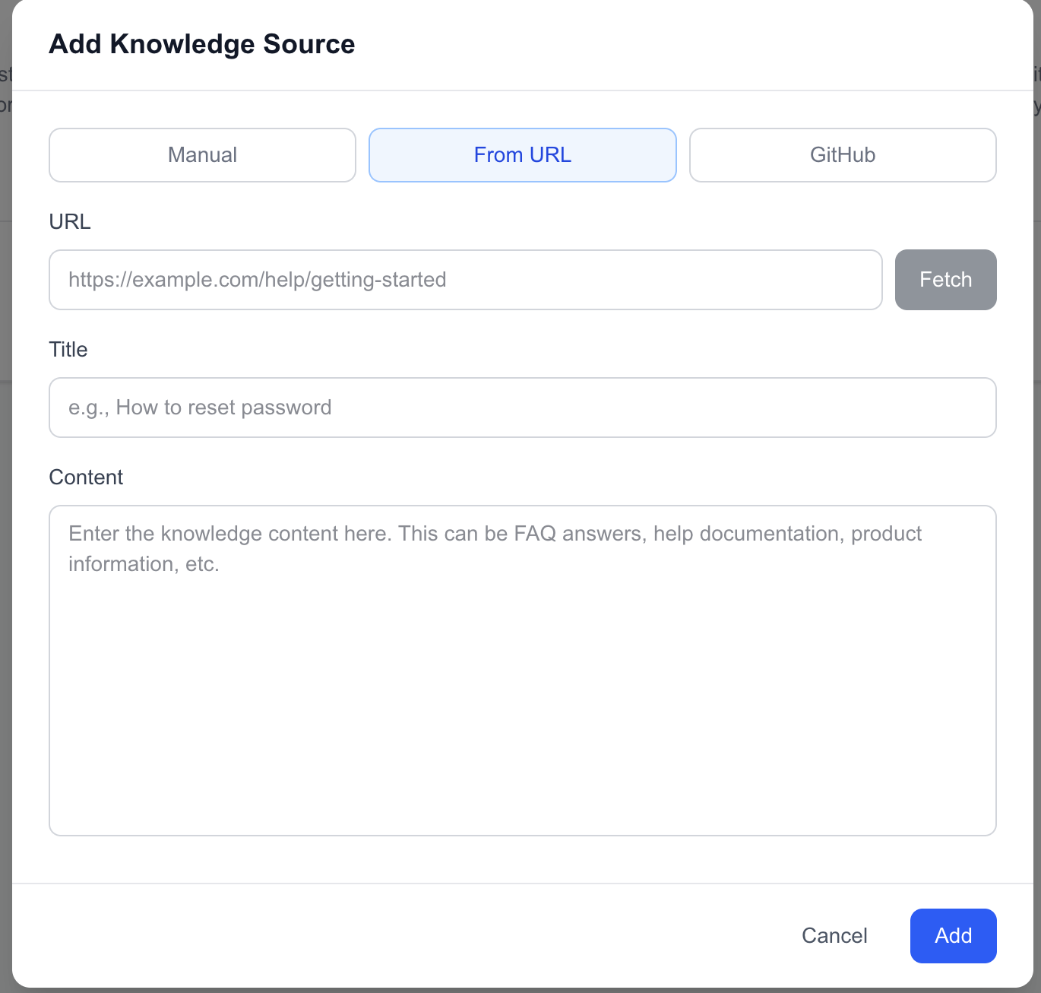The width and height of the screenshot is (1041, 993).
Task: Click the Title field label
Action: [x=68, y=349]
